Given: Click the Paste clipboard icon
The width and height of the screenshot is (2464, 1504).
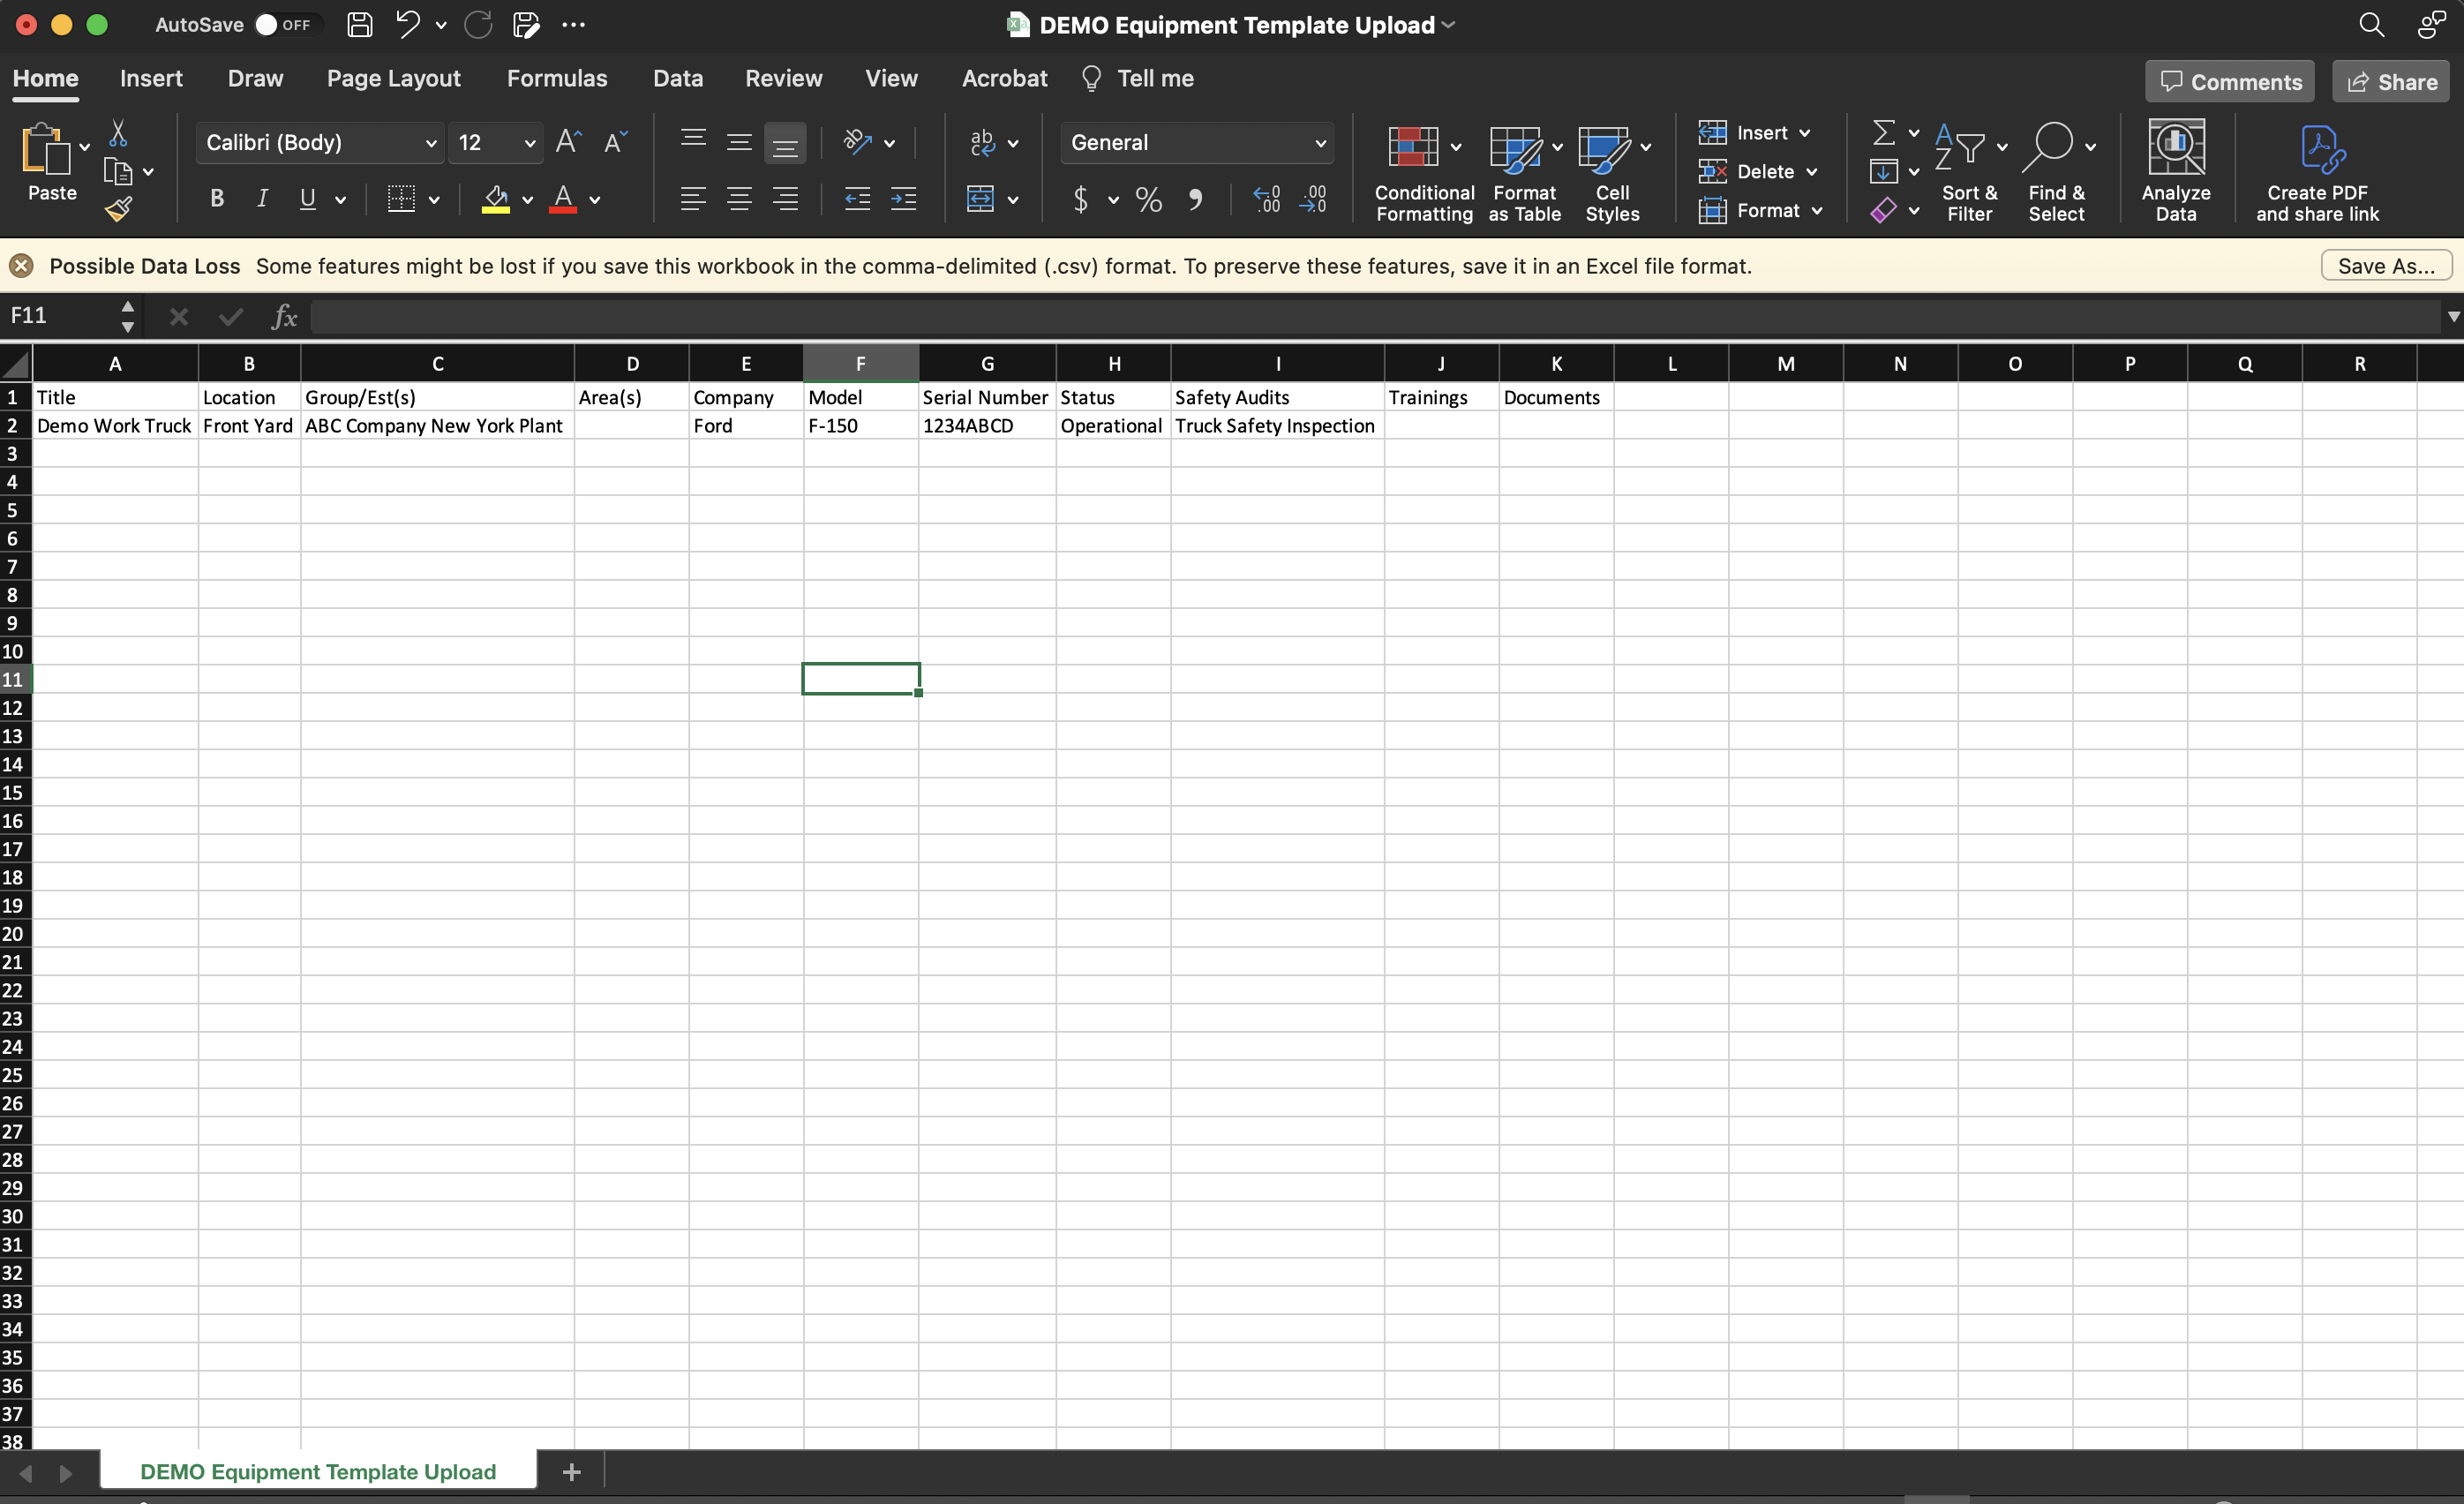Looking at the screenshot, I should point(46,150).
